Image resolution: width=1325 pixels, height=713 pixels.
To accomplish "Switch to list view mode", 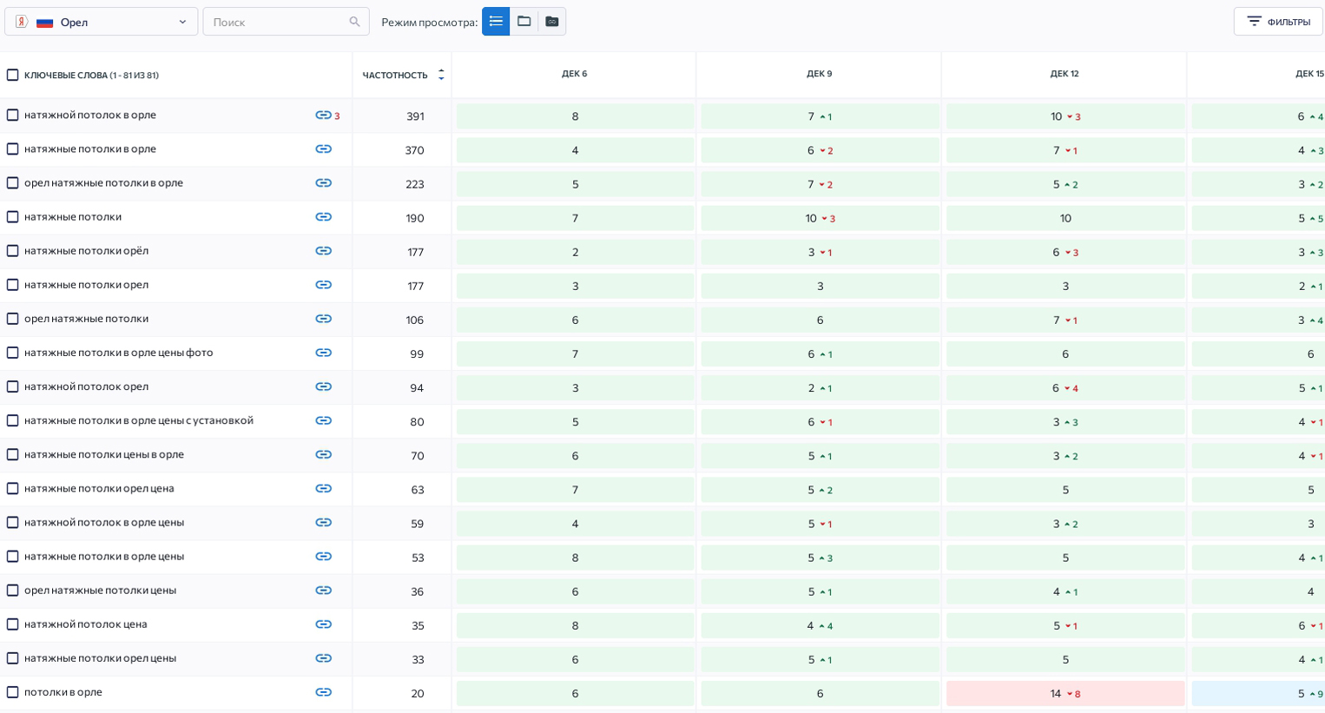I will (x=496, y=22).
